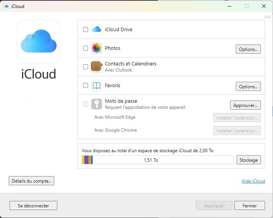Image resolution: width=273 pixels, height=218 pixels.
Task: Click the Photos flower icon
Action: (96, 48)
